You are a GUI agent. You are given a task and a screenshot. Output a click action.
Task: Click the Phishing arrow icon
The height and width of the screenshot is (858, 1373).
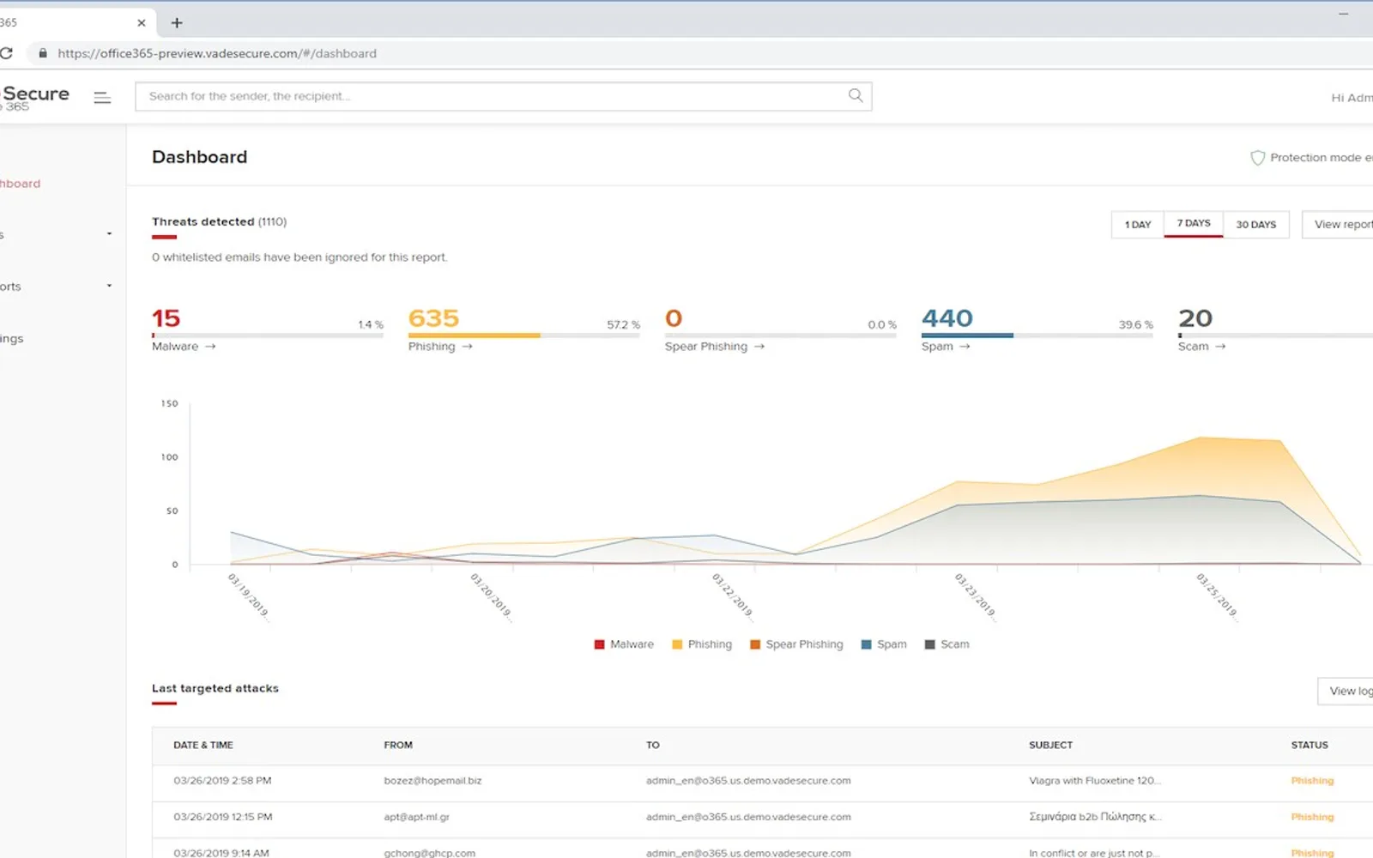[467, 347]
